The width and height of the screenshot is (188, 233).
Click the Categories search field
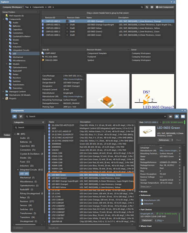point(29,127)
